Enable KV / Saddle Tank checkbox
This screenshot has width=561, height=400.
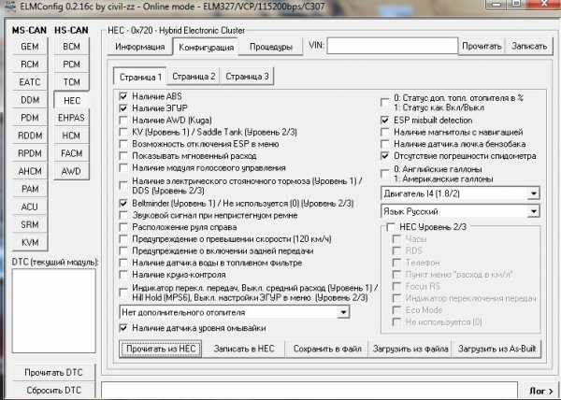tap(123, 132)
